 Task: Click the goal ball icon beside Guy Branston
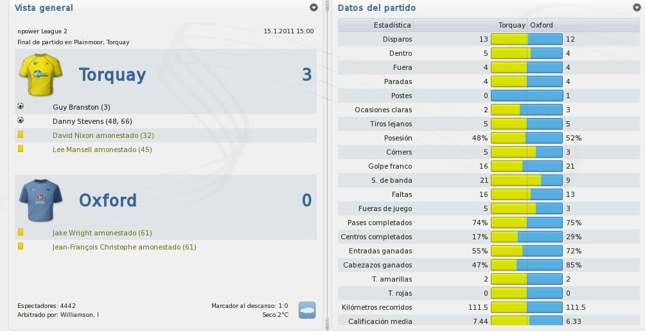click(21, 106)
